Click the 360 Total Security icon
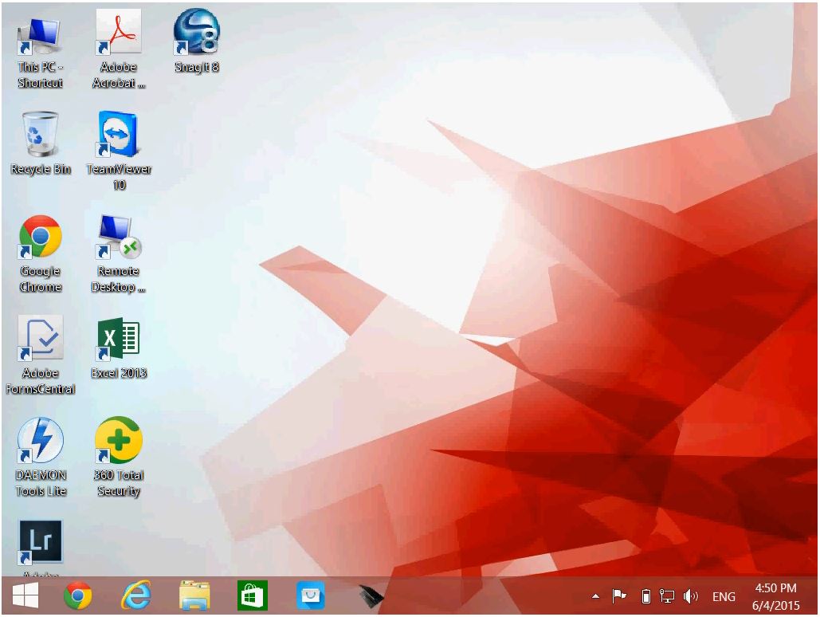820x617 pixels. pos(118,440)
